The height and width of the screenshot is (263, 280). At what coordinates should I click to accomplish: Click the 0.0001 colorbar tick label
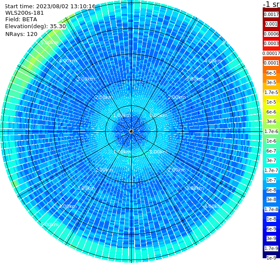(x=271, y=63)
